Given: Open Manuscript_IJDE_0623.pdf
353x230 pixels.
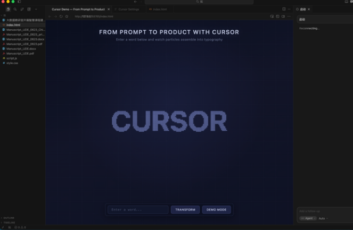Looking at the screenshot, I should point(23,44).
